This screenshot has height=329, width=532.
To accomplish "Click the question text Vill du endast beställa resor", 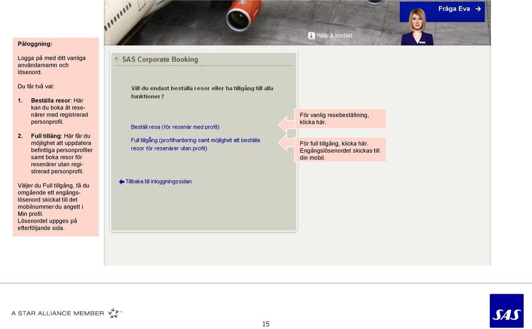I will 202,92.
